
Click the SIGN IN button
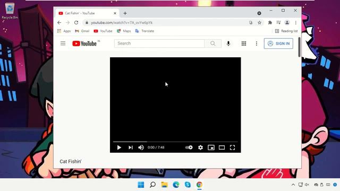coord(278,44)
